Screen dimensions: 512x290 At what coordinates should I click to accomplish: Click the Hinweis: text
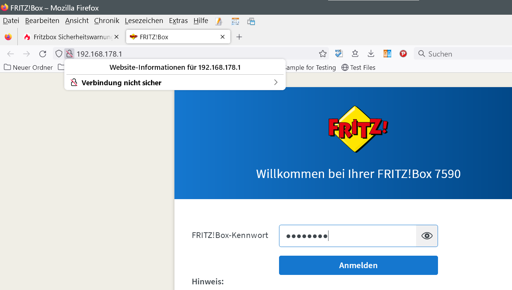pyautogui.click(x=208, y=282)
